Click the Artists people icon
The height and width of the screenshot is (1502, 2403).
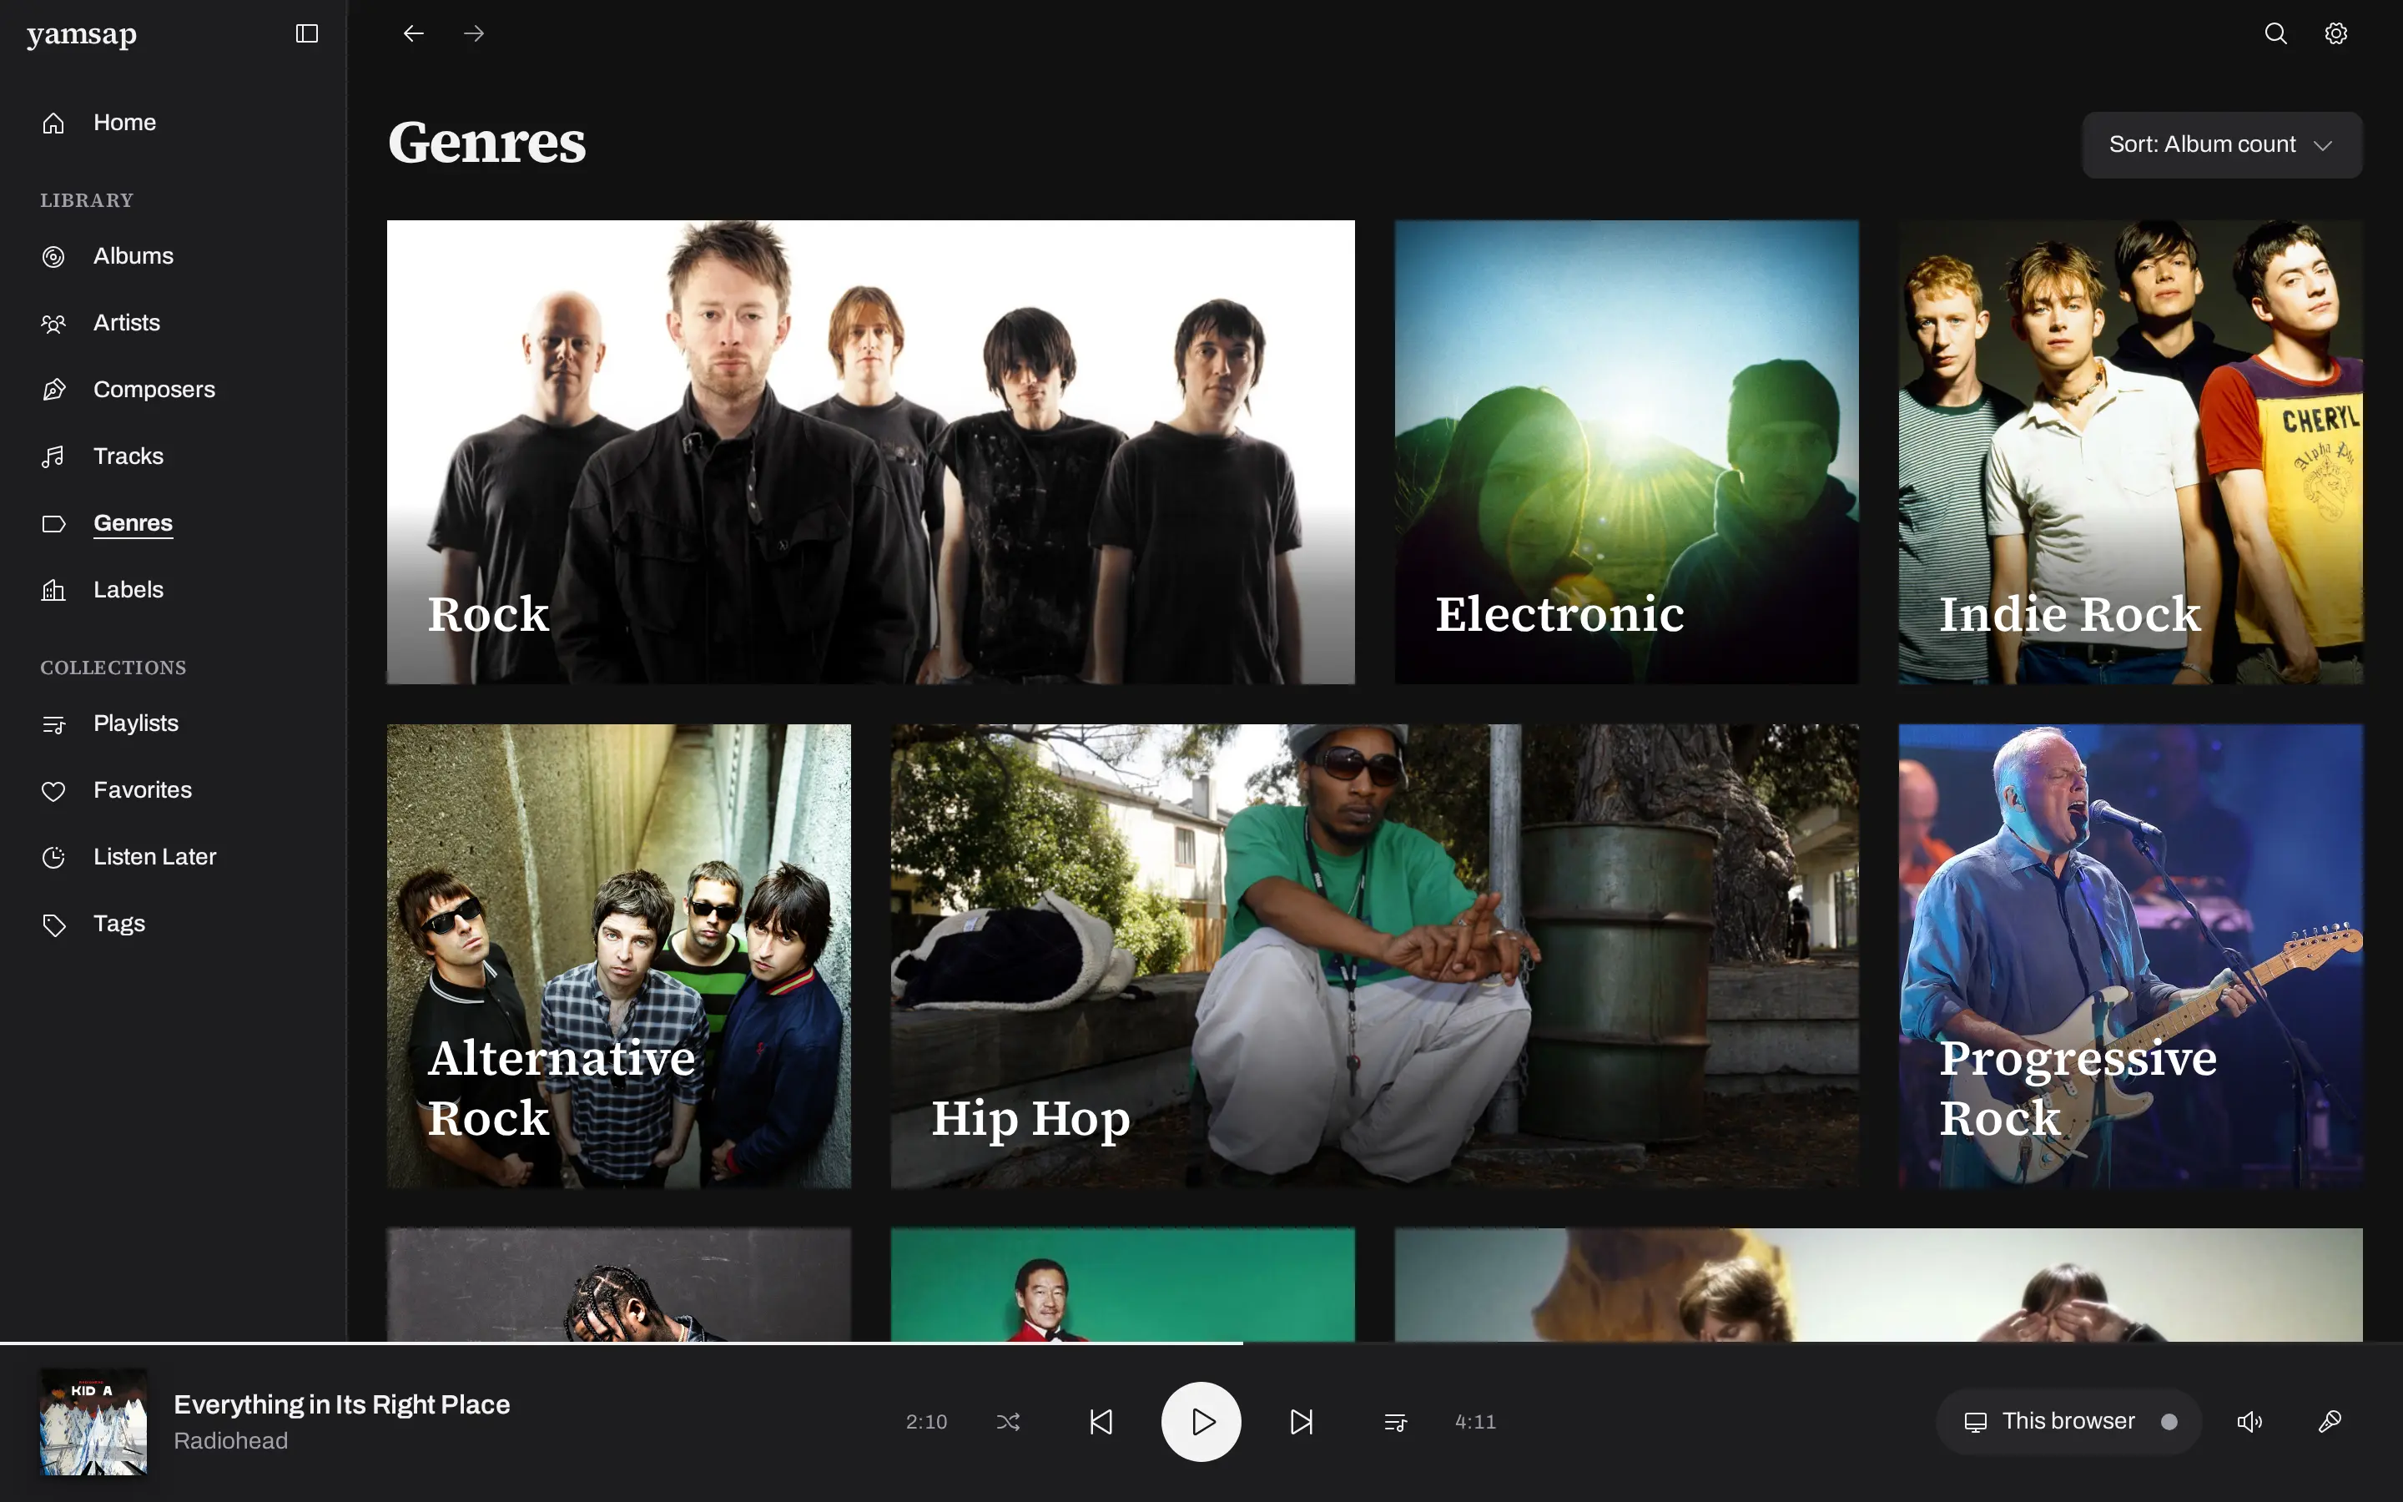coord(53,323)
